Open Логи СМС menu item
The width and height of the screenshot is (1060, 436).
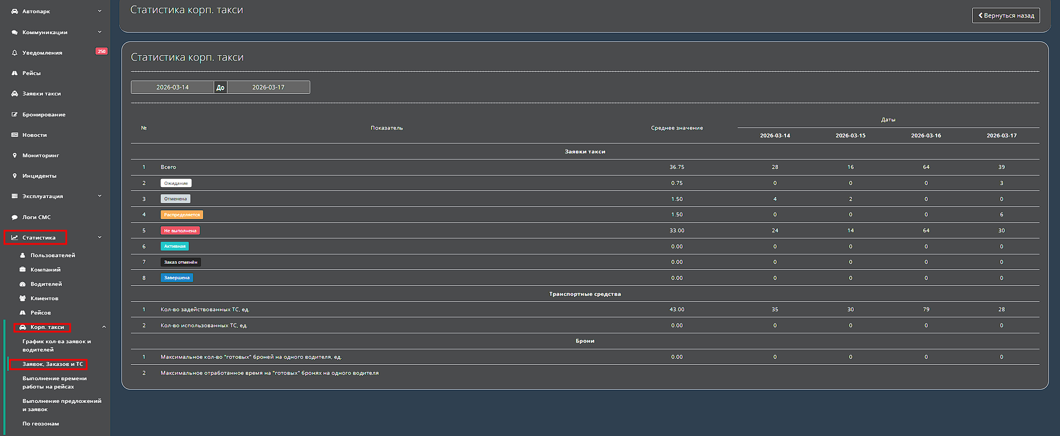click(x=36, y=217)
